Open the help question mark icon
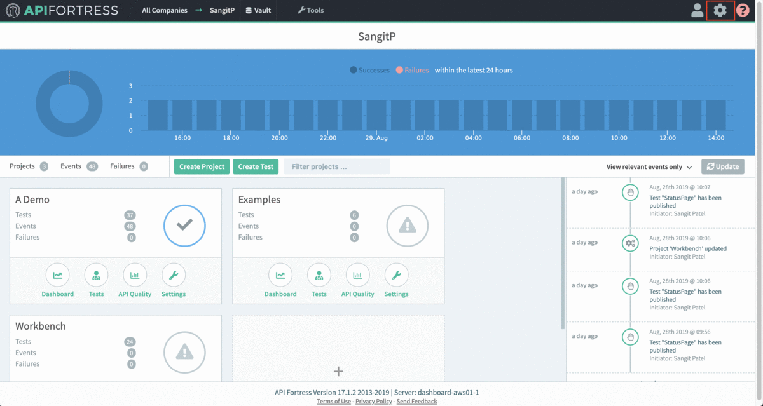 742,10
